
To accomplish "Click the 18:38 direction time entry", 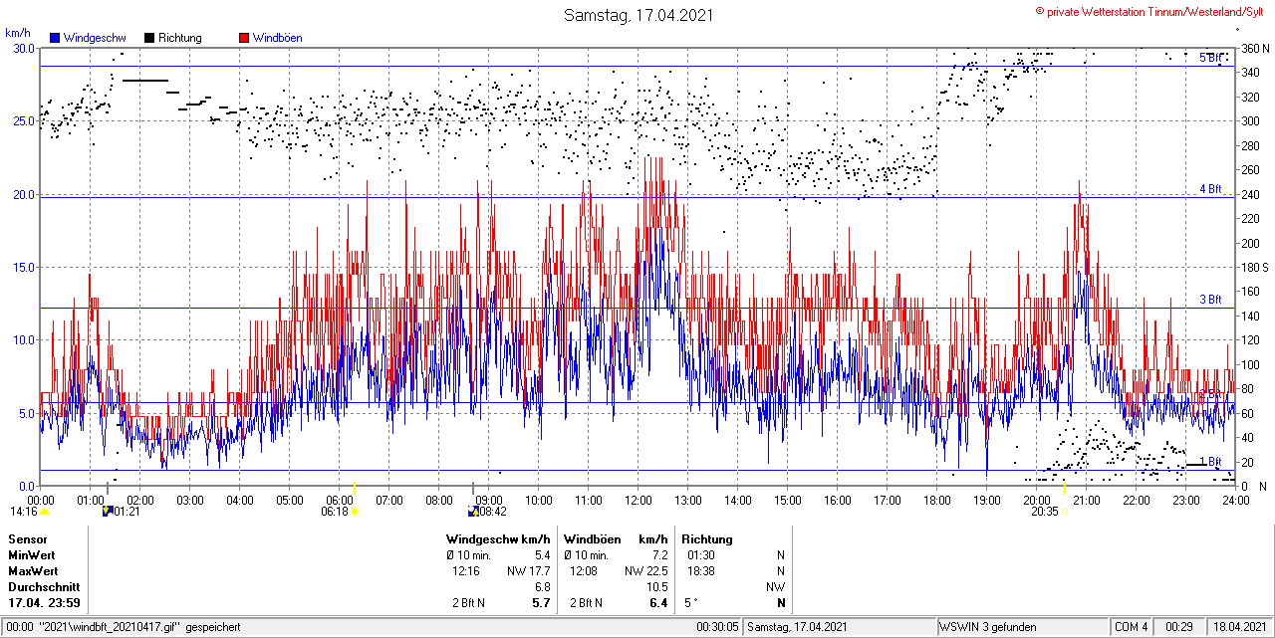I will pyautogui.click(x=700, y=571).
